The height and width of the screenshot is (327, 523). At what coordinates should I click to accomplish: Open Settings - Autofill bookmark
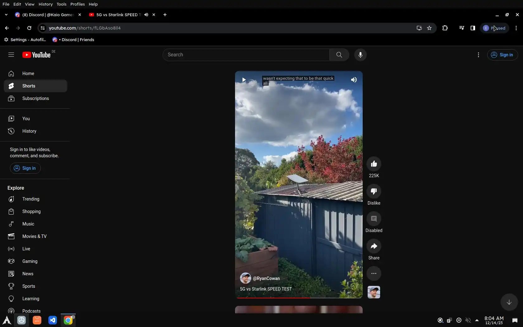click(25, 40)
